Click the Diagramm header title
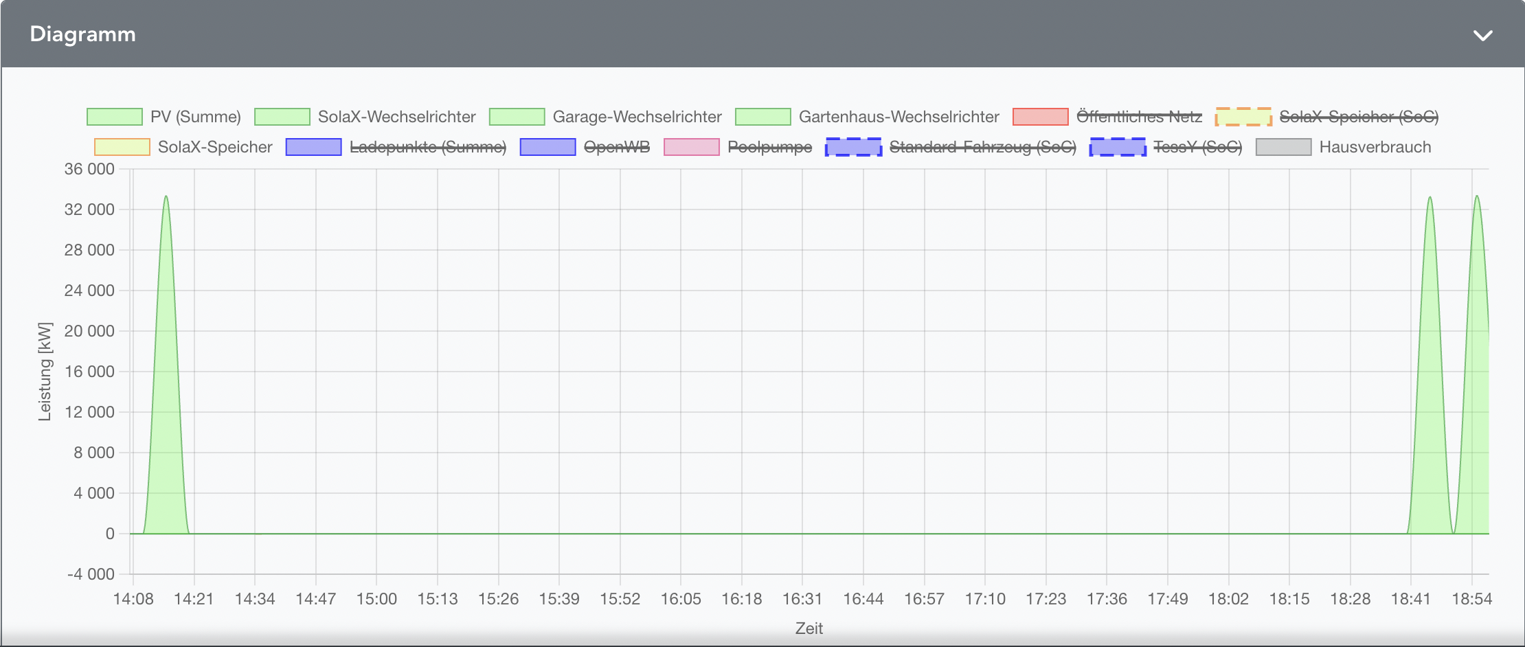 [83, 34]
